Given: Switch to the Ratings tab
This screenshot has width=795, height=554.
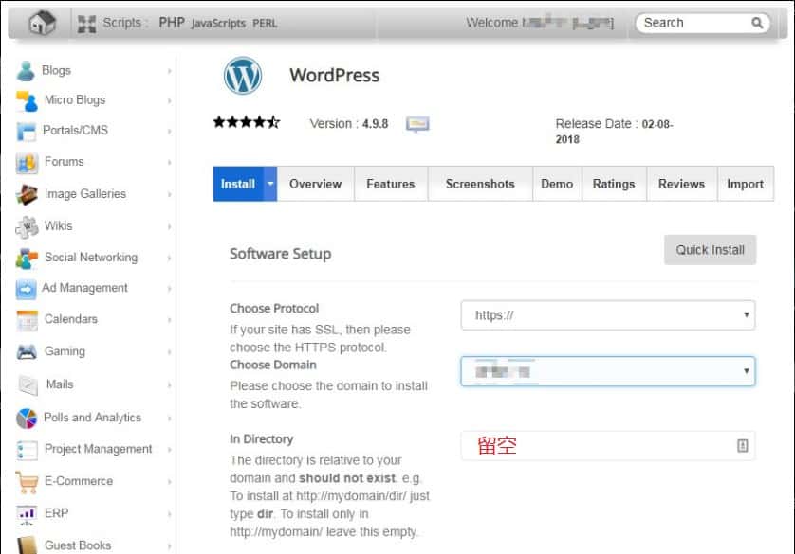Looking at the screenshot, I should (x=614, y=184).
